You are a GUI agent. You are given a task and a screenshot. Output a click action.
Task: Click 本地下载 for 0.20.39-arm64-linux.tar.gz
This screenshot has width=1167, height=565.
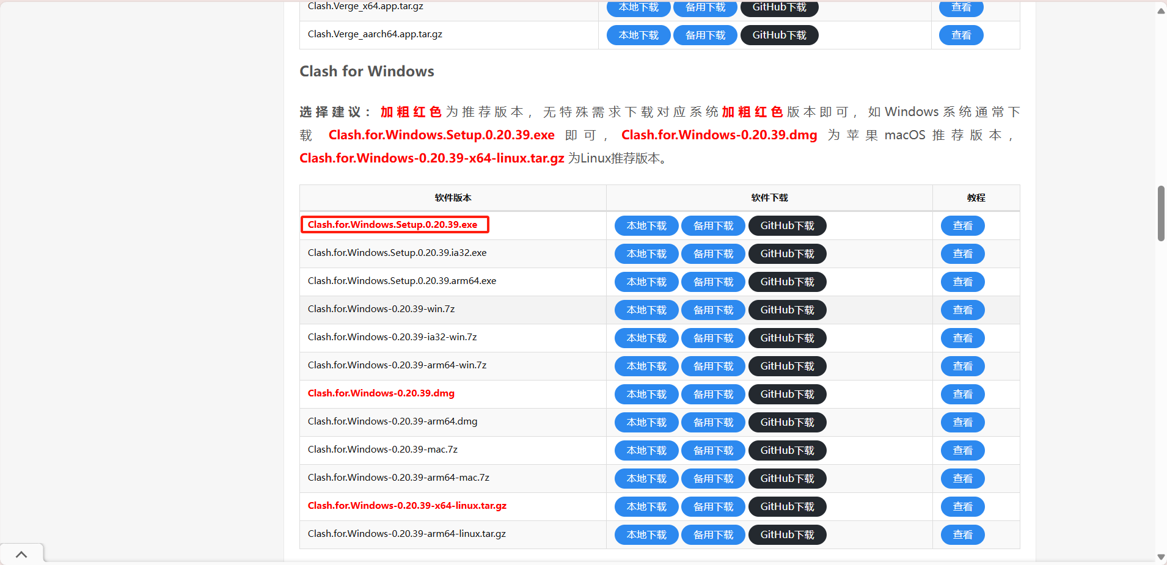(646, 535)
